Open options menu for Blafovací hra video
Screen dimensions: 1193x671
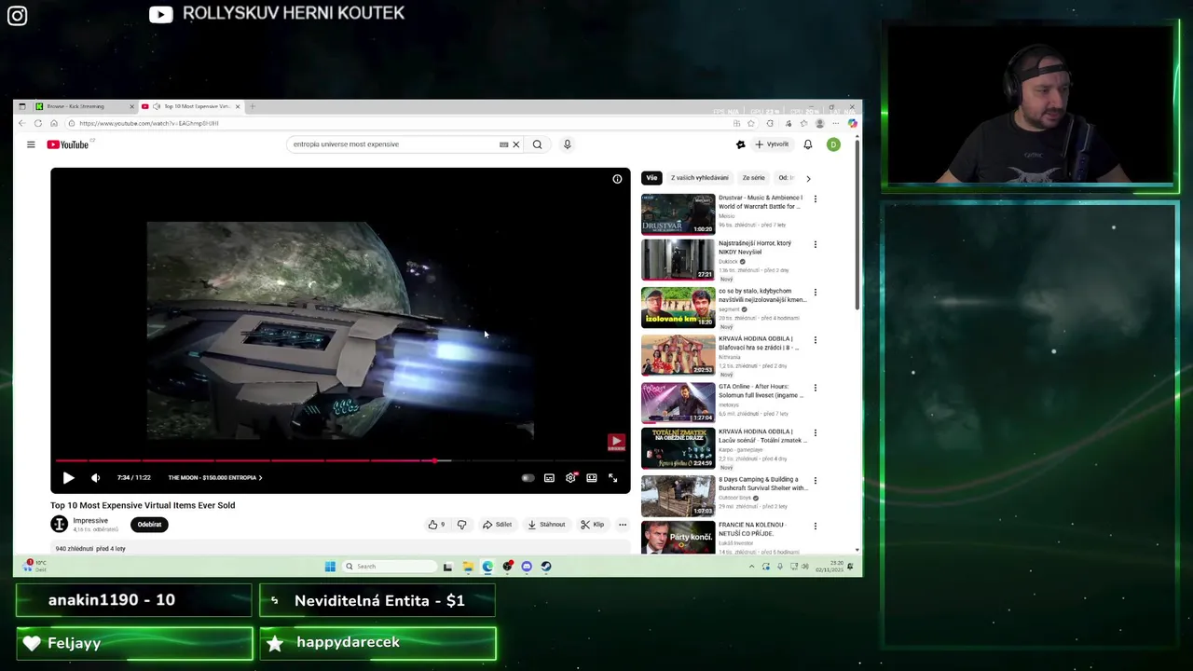(x=816, y=340)
